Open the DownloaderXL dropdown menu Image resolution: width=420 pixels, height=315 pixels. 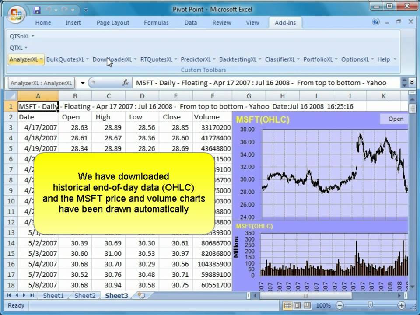tap(115, 59)
